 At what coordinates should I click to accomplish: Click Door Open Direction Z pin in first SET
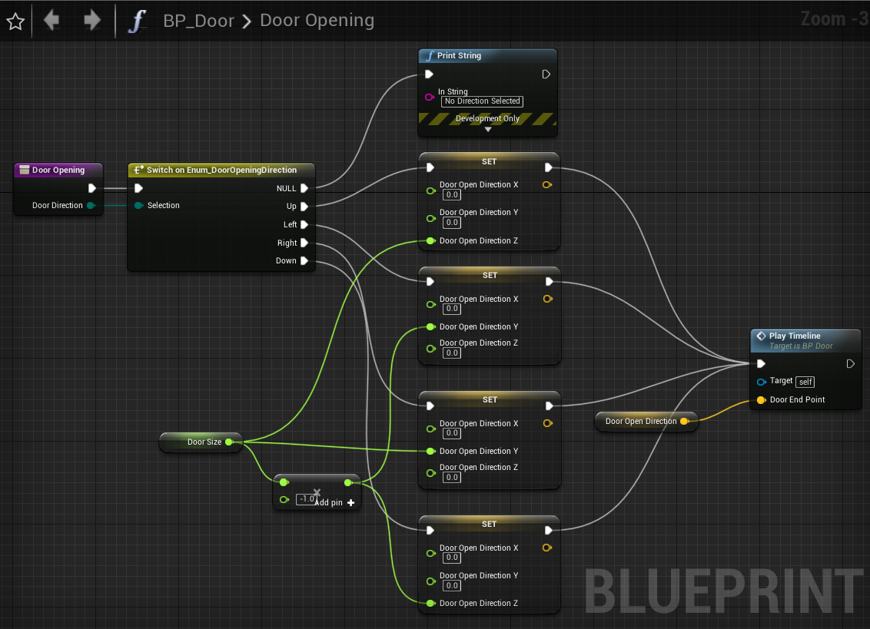click(x=430, y=240)
